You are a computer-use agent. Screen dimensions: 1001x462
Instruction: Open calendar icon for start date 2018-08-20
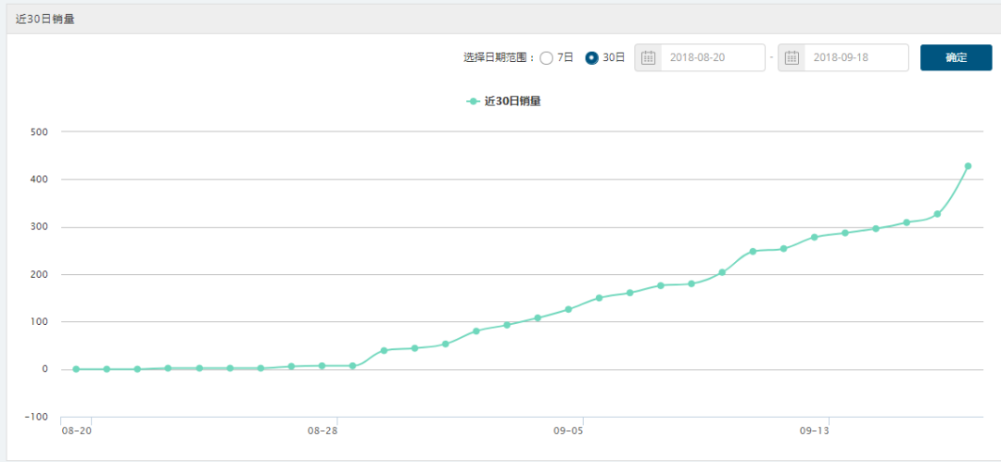point(648,57)
